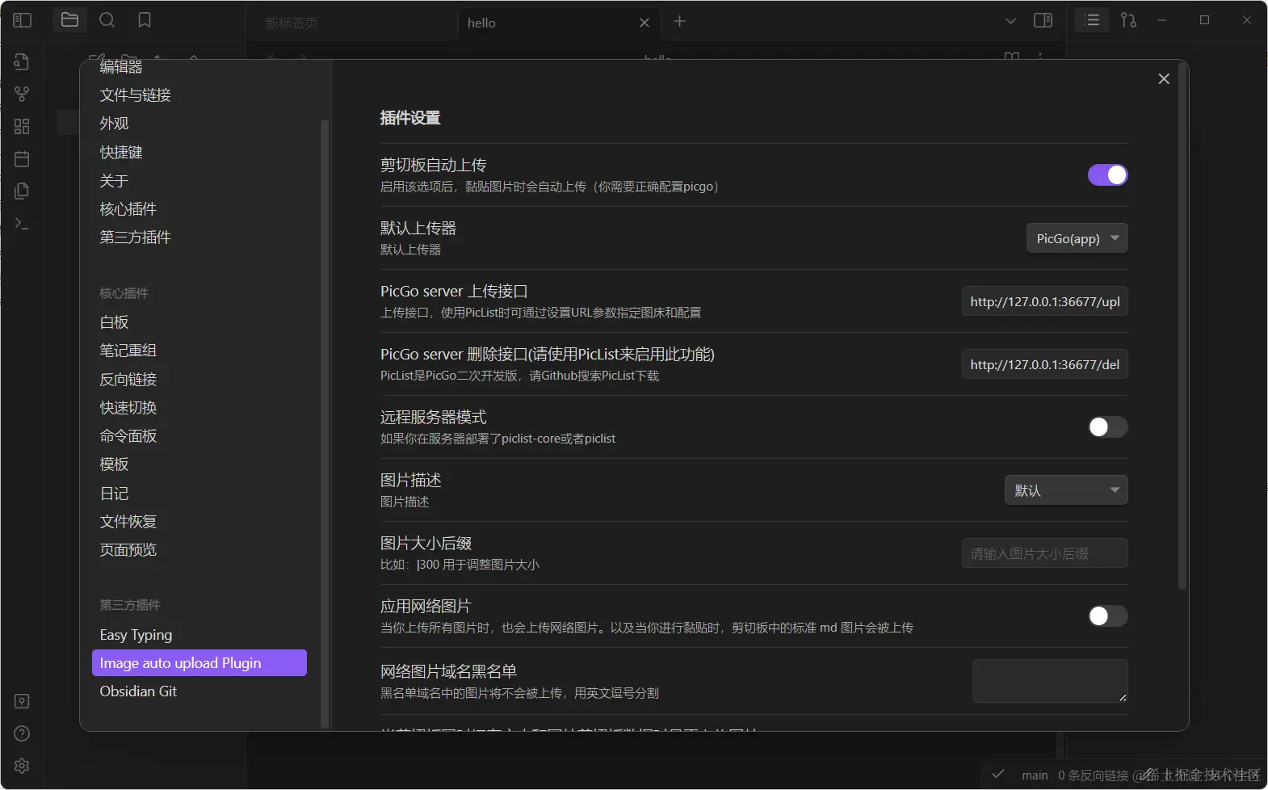
Task: Open the help icon
Action: (x=22, y=733)
